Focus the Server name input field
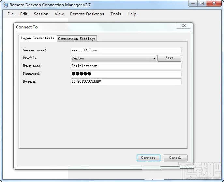Screen dimensions: 224x182 pos(126,50)
